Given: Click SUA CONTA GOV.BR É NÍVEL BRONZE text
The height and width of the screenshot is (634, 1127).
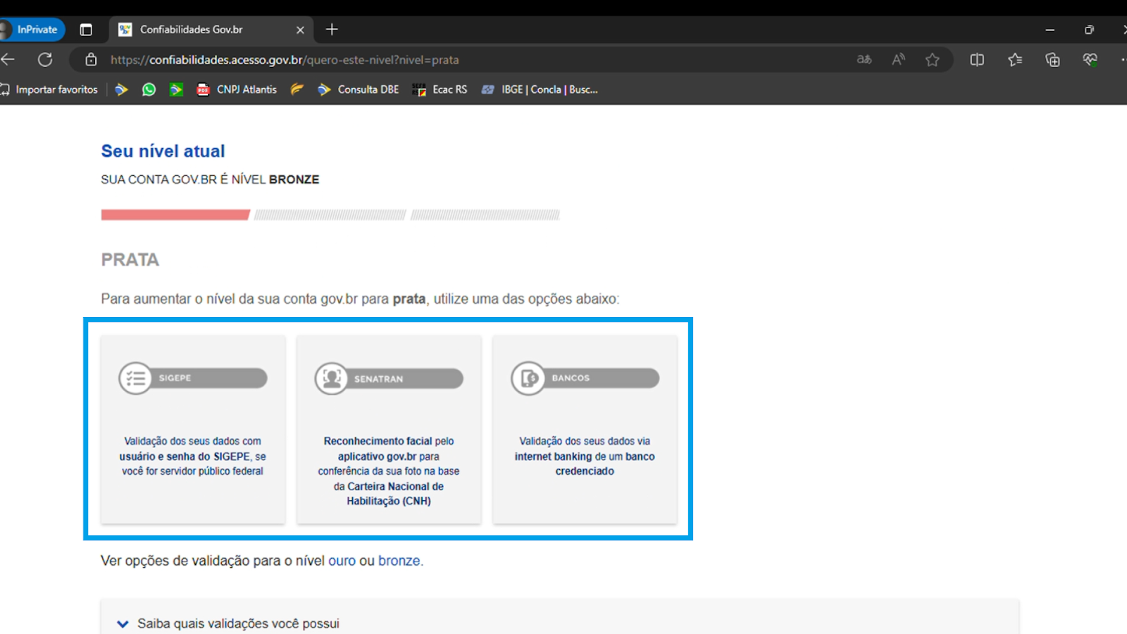Looking at the screenshot, I should [210, 180].
